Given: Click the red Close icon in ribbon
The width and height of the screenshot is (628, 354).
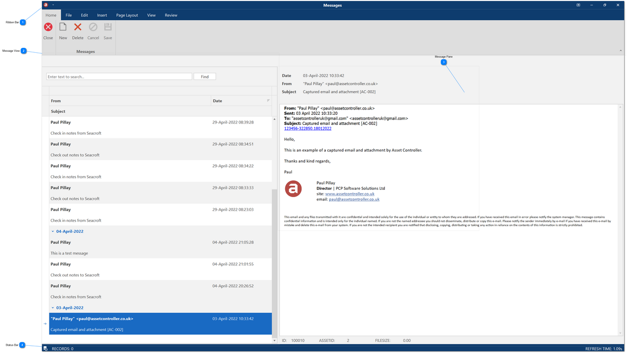Looking at the screenshot, I should [48, 27].
